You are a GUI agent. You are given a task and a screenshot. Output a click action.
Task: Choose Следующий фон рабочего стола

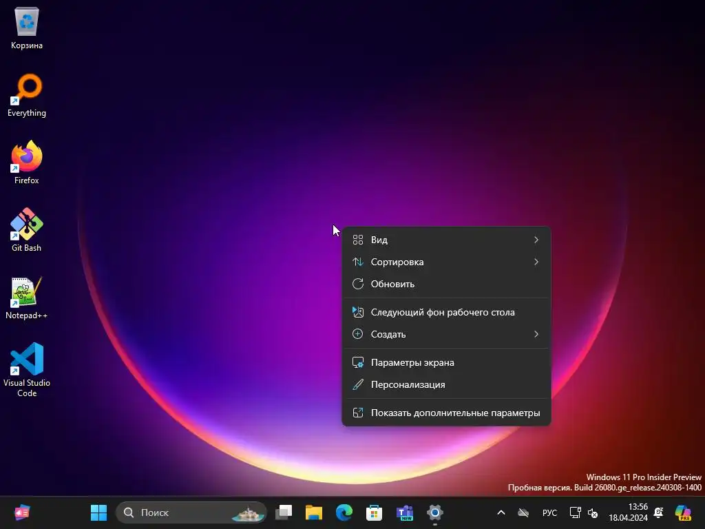[x=446, y=312]
